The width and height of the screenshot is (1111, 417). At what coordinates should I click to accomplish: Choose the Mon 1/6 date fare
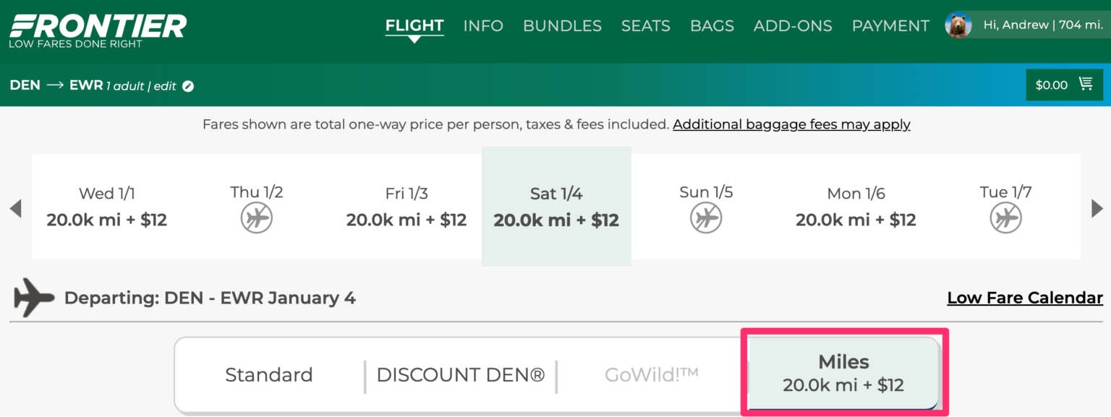coord(856,207)
